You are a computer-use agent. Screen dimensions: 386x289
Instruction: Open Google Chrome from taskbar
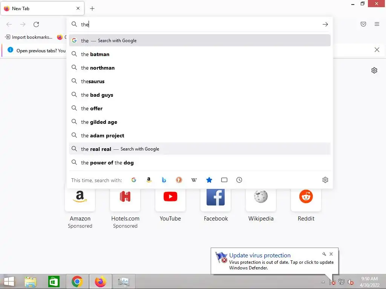(x=77, y=281)
